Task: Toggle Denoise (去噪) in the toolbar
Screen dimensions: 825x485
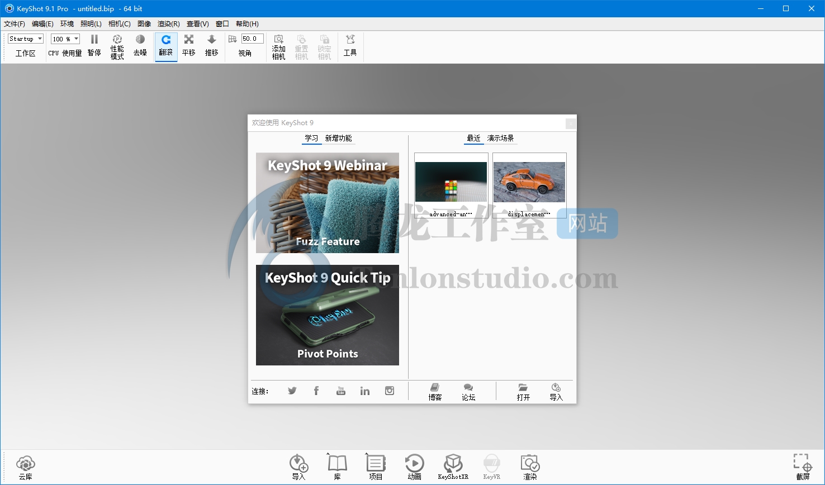Action: coord(140,46)
